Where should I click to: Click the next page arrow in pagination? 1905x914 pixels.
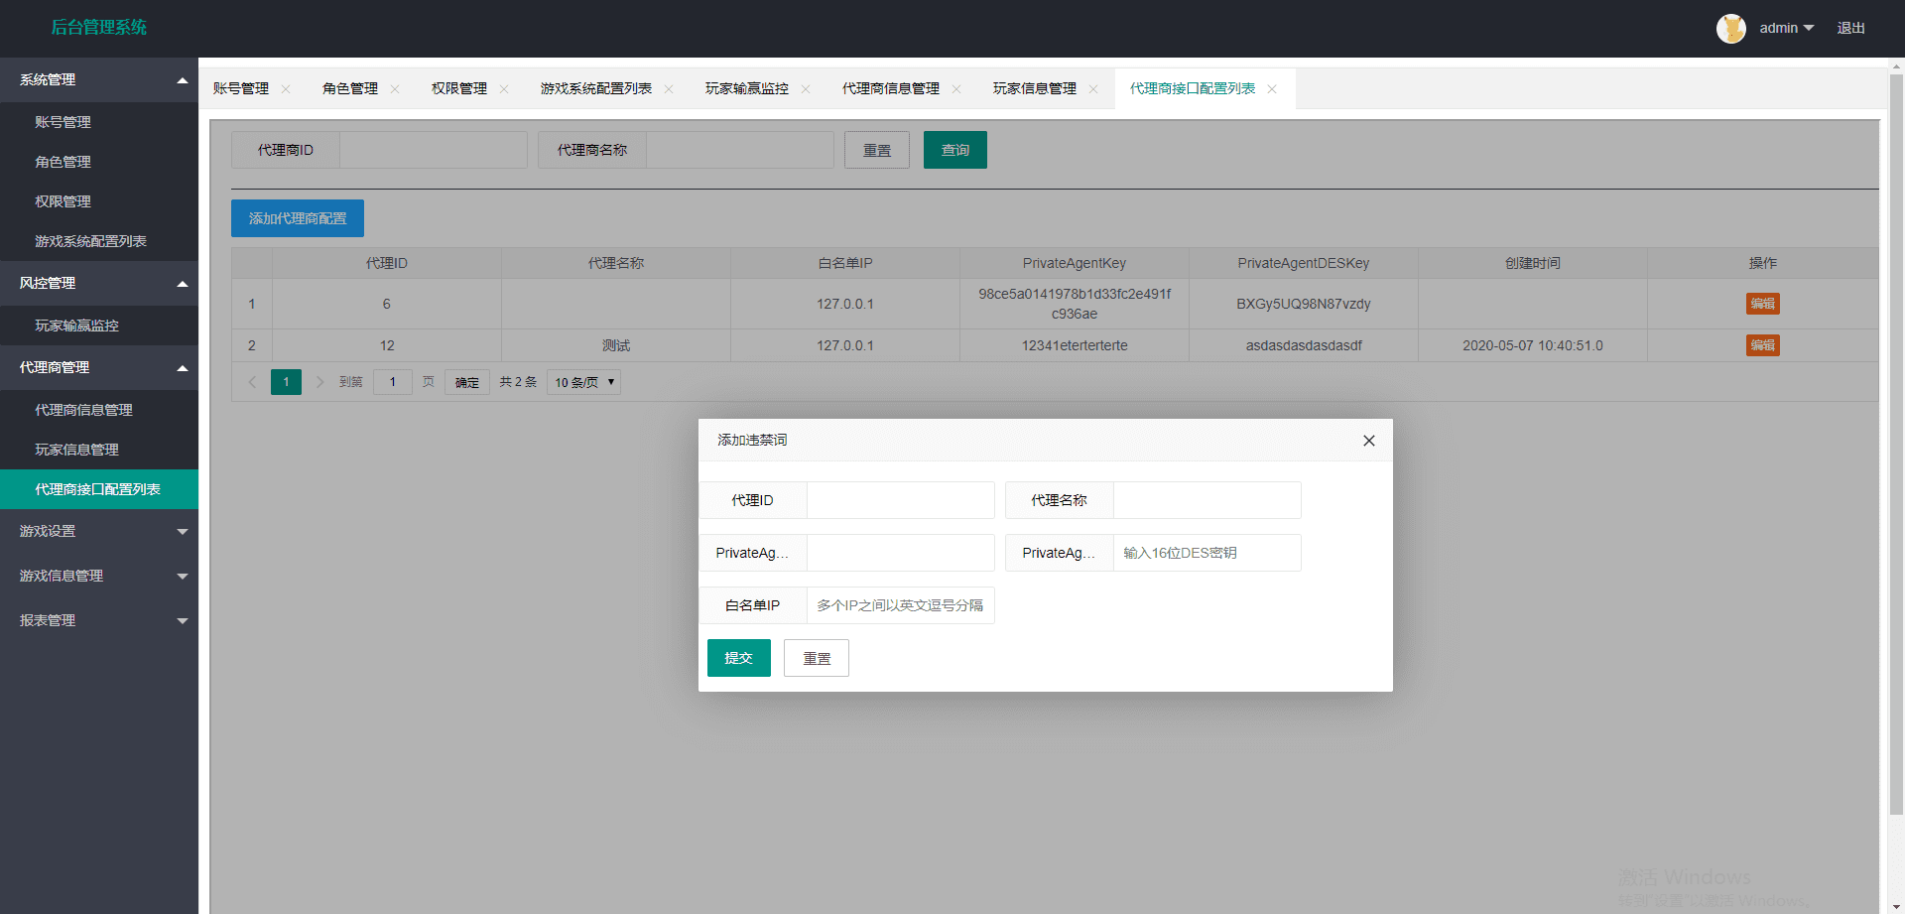(319, 382)
